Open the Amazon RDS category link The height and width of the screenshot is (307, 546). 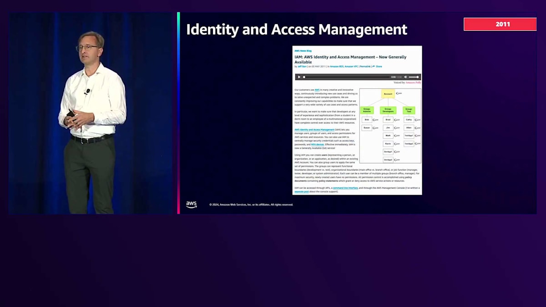coord(337,66)
